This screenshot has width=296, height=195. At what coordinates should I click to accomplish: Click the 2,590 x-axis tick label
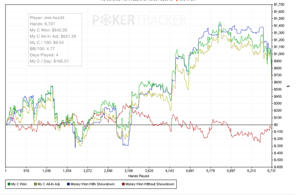click(108, 171)
